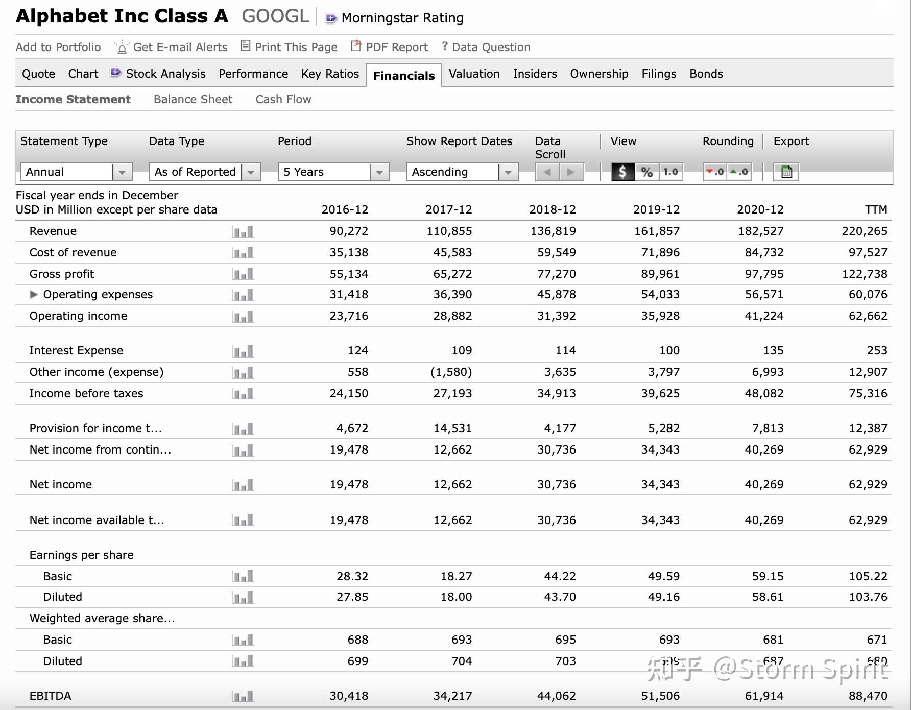911x710 pixels.
Task: Click the Print This Page link
Action: 296,47
